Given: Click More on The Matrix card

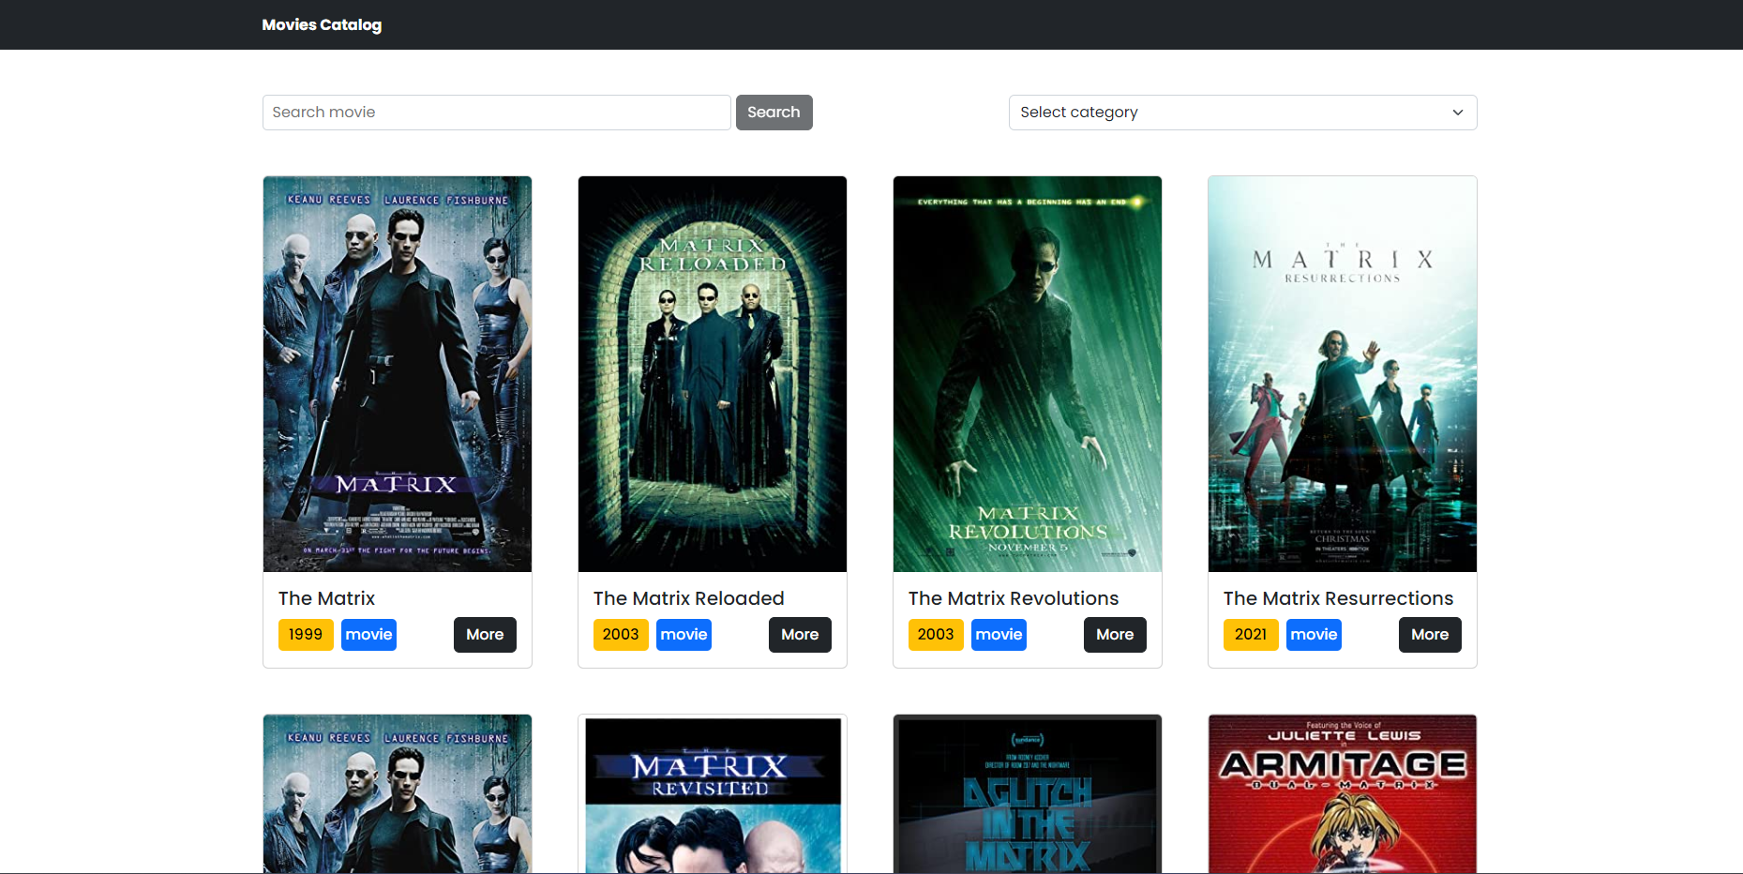Looking at the screenshot, I should point(485,635).
